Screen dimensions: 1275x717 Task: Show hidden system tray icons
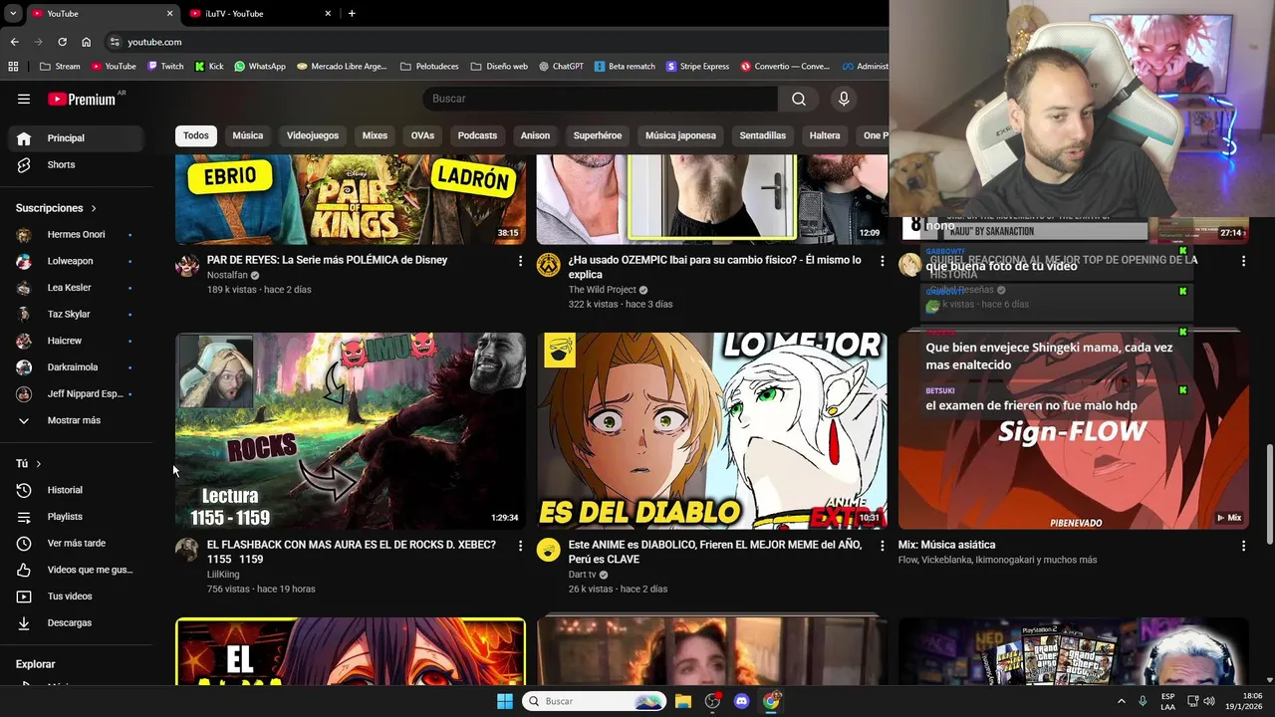click(x=1121, y=701)
